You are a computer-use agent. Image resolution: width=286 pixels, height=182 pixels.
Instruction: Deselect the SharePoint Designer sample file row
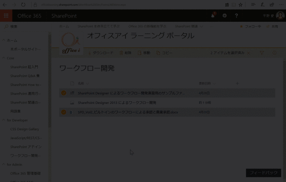coord(64,93)
